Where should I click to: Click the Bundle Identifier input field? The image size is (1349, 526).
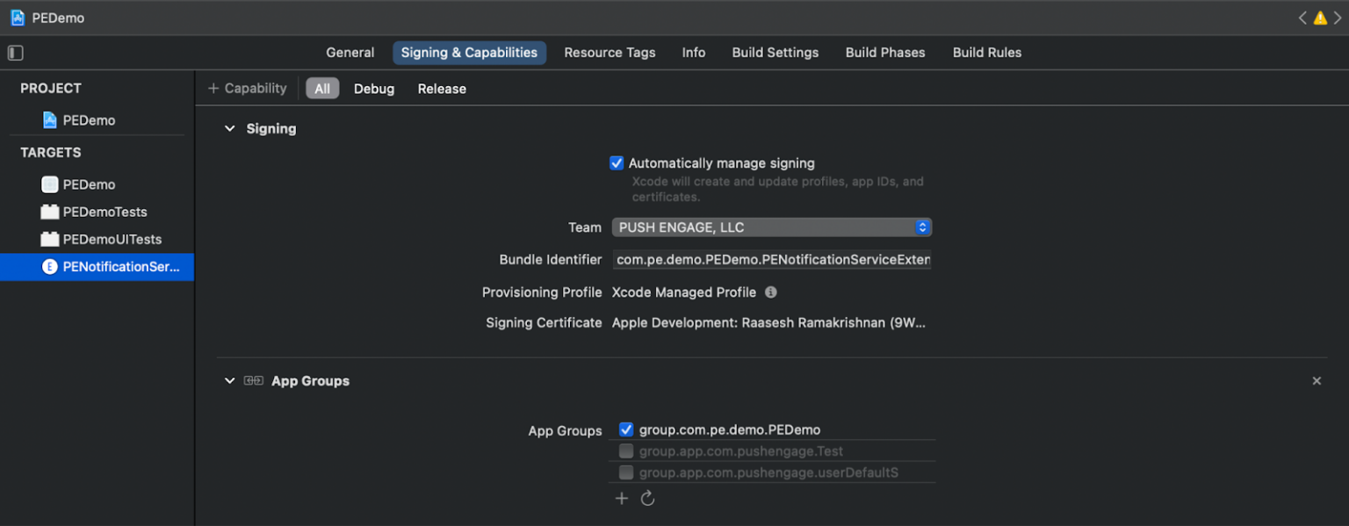pyautogui.click(x=772, y=259)
